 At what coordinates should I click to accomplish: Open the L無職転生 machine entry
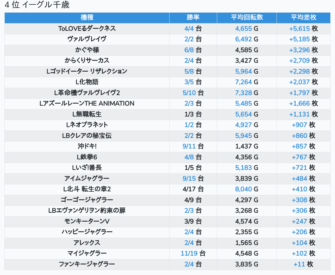[x=87, y=114]
